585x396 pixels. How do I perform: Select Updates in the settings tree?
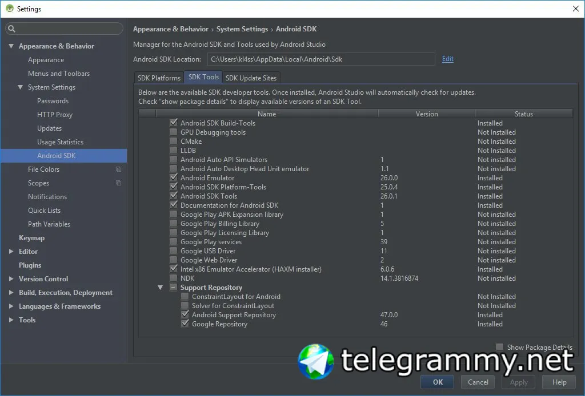click(x=49, y=128)
